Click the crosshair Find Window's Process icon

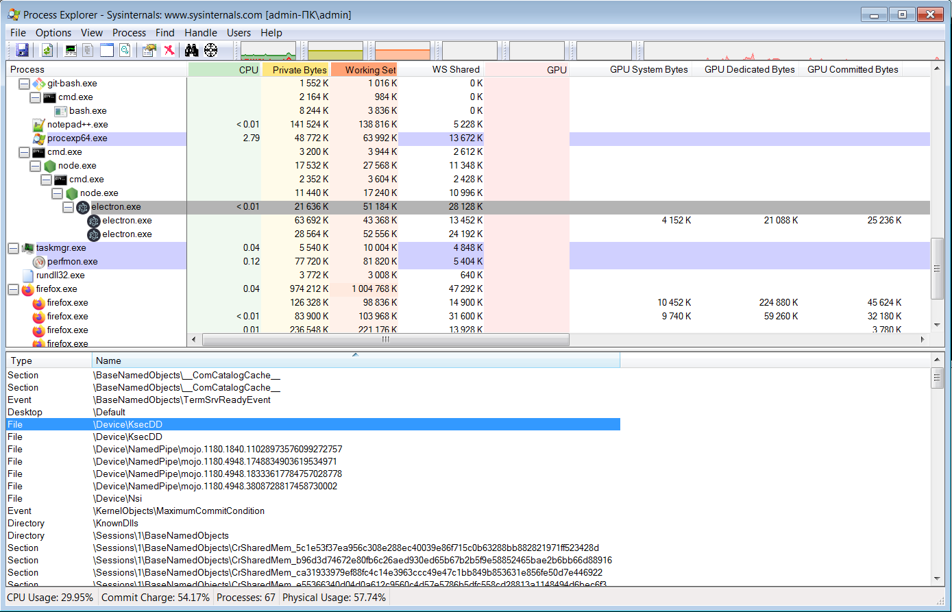point(210,50)
